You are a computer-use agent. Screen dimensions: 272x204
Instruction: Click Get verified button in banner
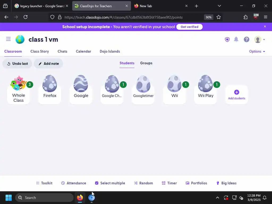(189, 27)
